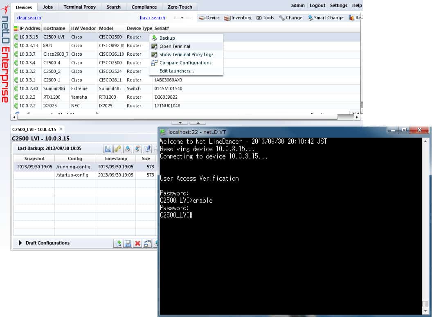Open the Tools menu with eye icon
The image size is (432, 317).
pyautogui.click(x=265, y=18)
